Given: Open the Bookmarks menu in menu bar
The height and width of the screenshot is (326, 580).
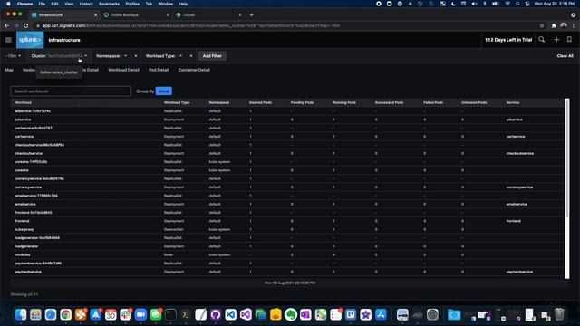Looking at the screenshot, I should point(109,4).
